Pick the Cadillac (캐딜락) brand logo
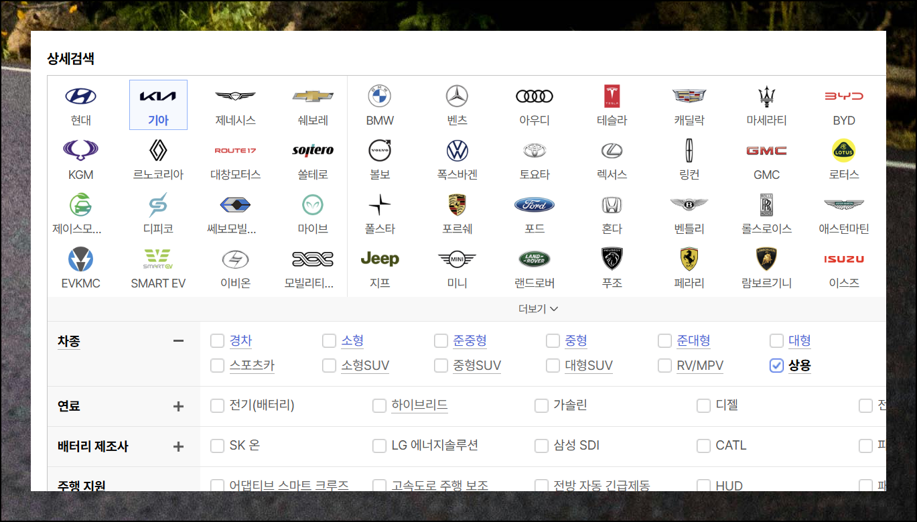917x522 pixels. [689, 96]
